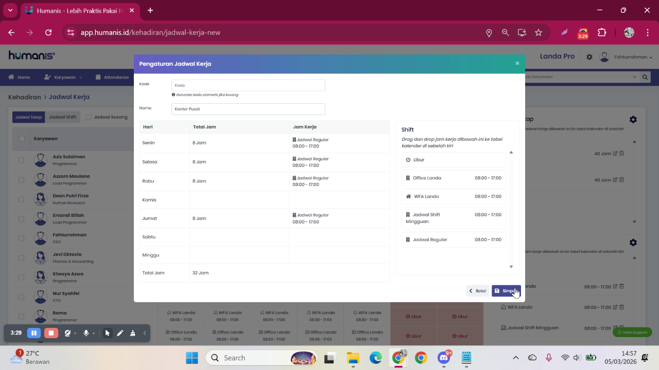
Task: Pause the screen recording
Action: point(34,333)
